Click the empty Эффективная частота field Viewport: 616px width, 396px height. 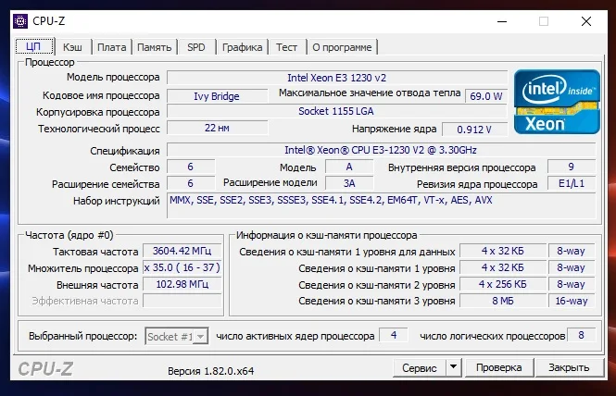(x=182, y=301)
